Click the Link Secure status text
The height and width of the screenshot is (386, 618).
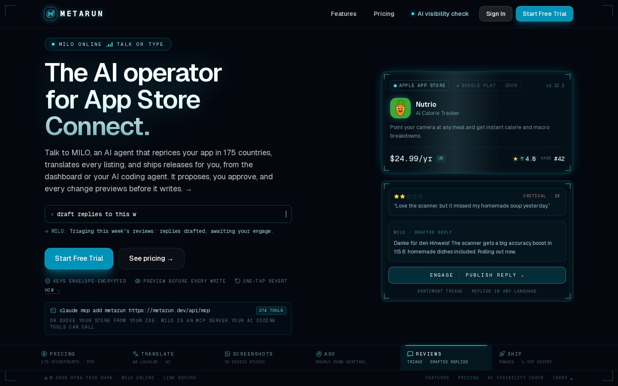[x=180, y=378]
